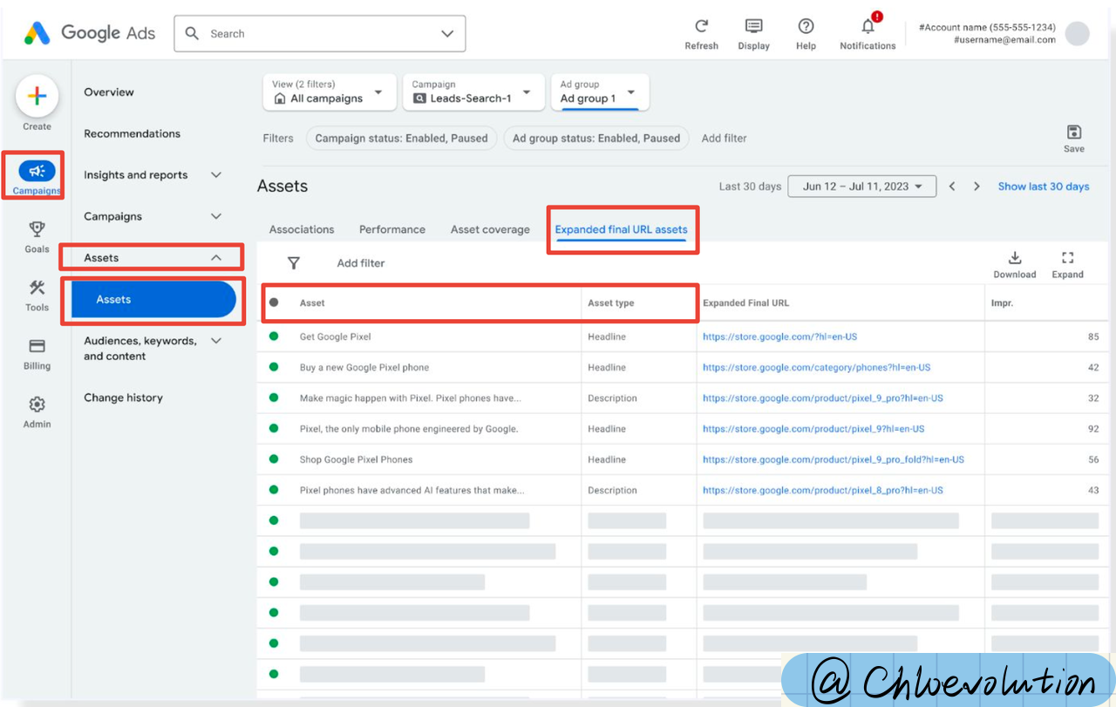The image size is (1116, 707).
Task: Click the Refresh icon
Action: [702, 26]
